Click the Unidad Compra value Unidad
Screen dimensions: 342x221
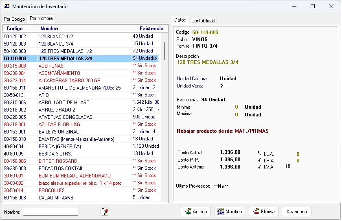[228, 79]
